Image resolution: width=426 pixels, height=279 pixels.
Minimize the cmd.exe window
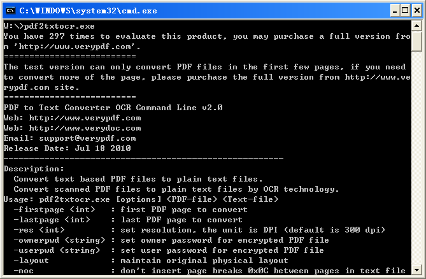tap(395, 11)
